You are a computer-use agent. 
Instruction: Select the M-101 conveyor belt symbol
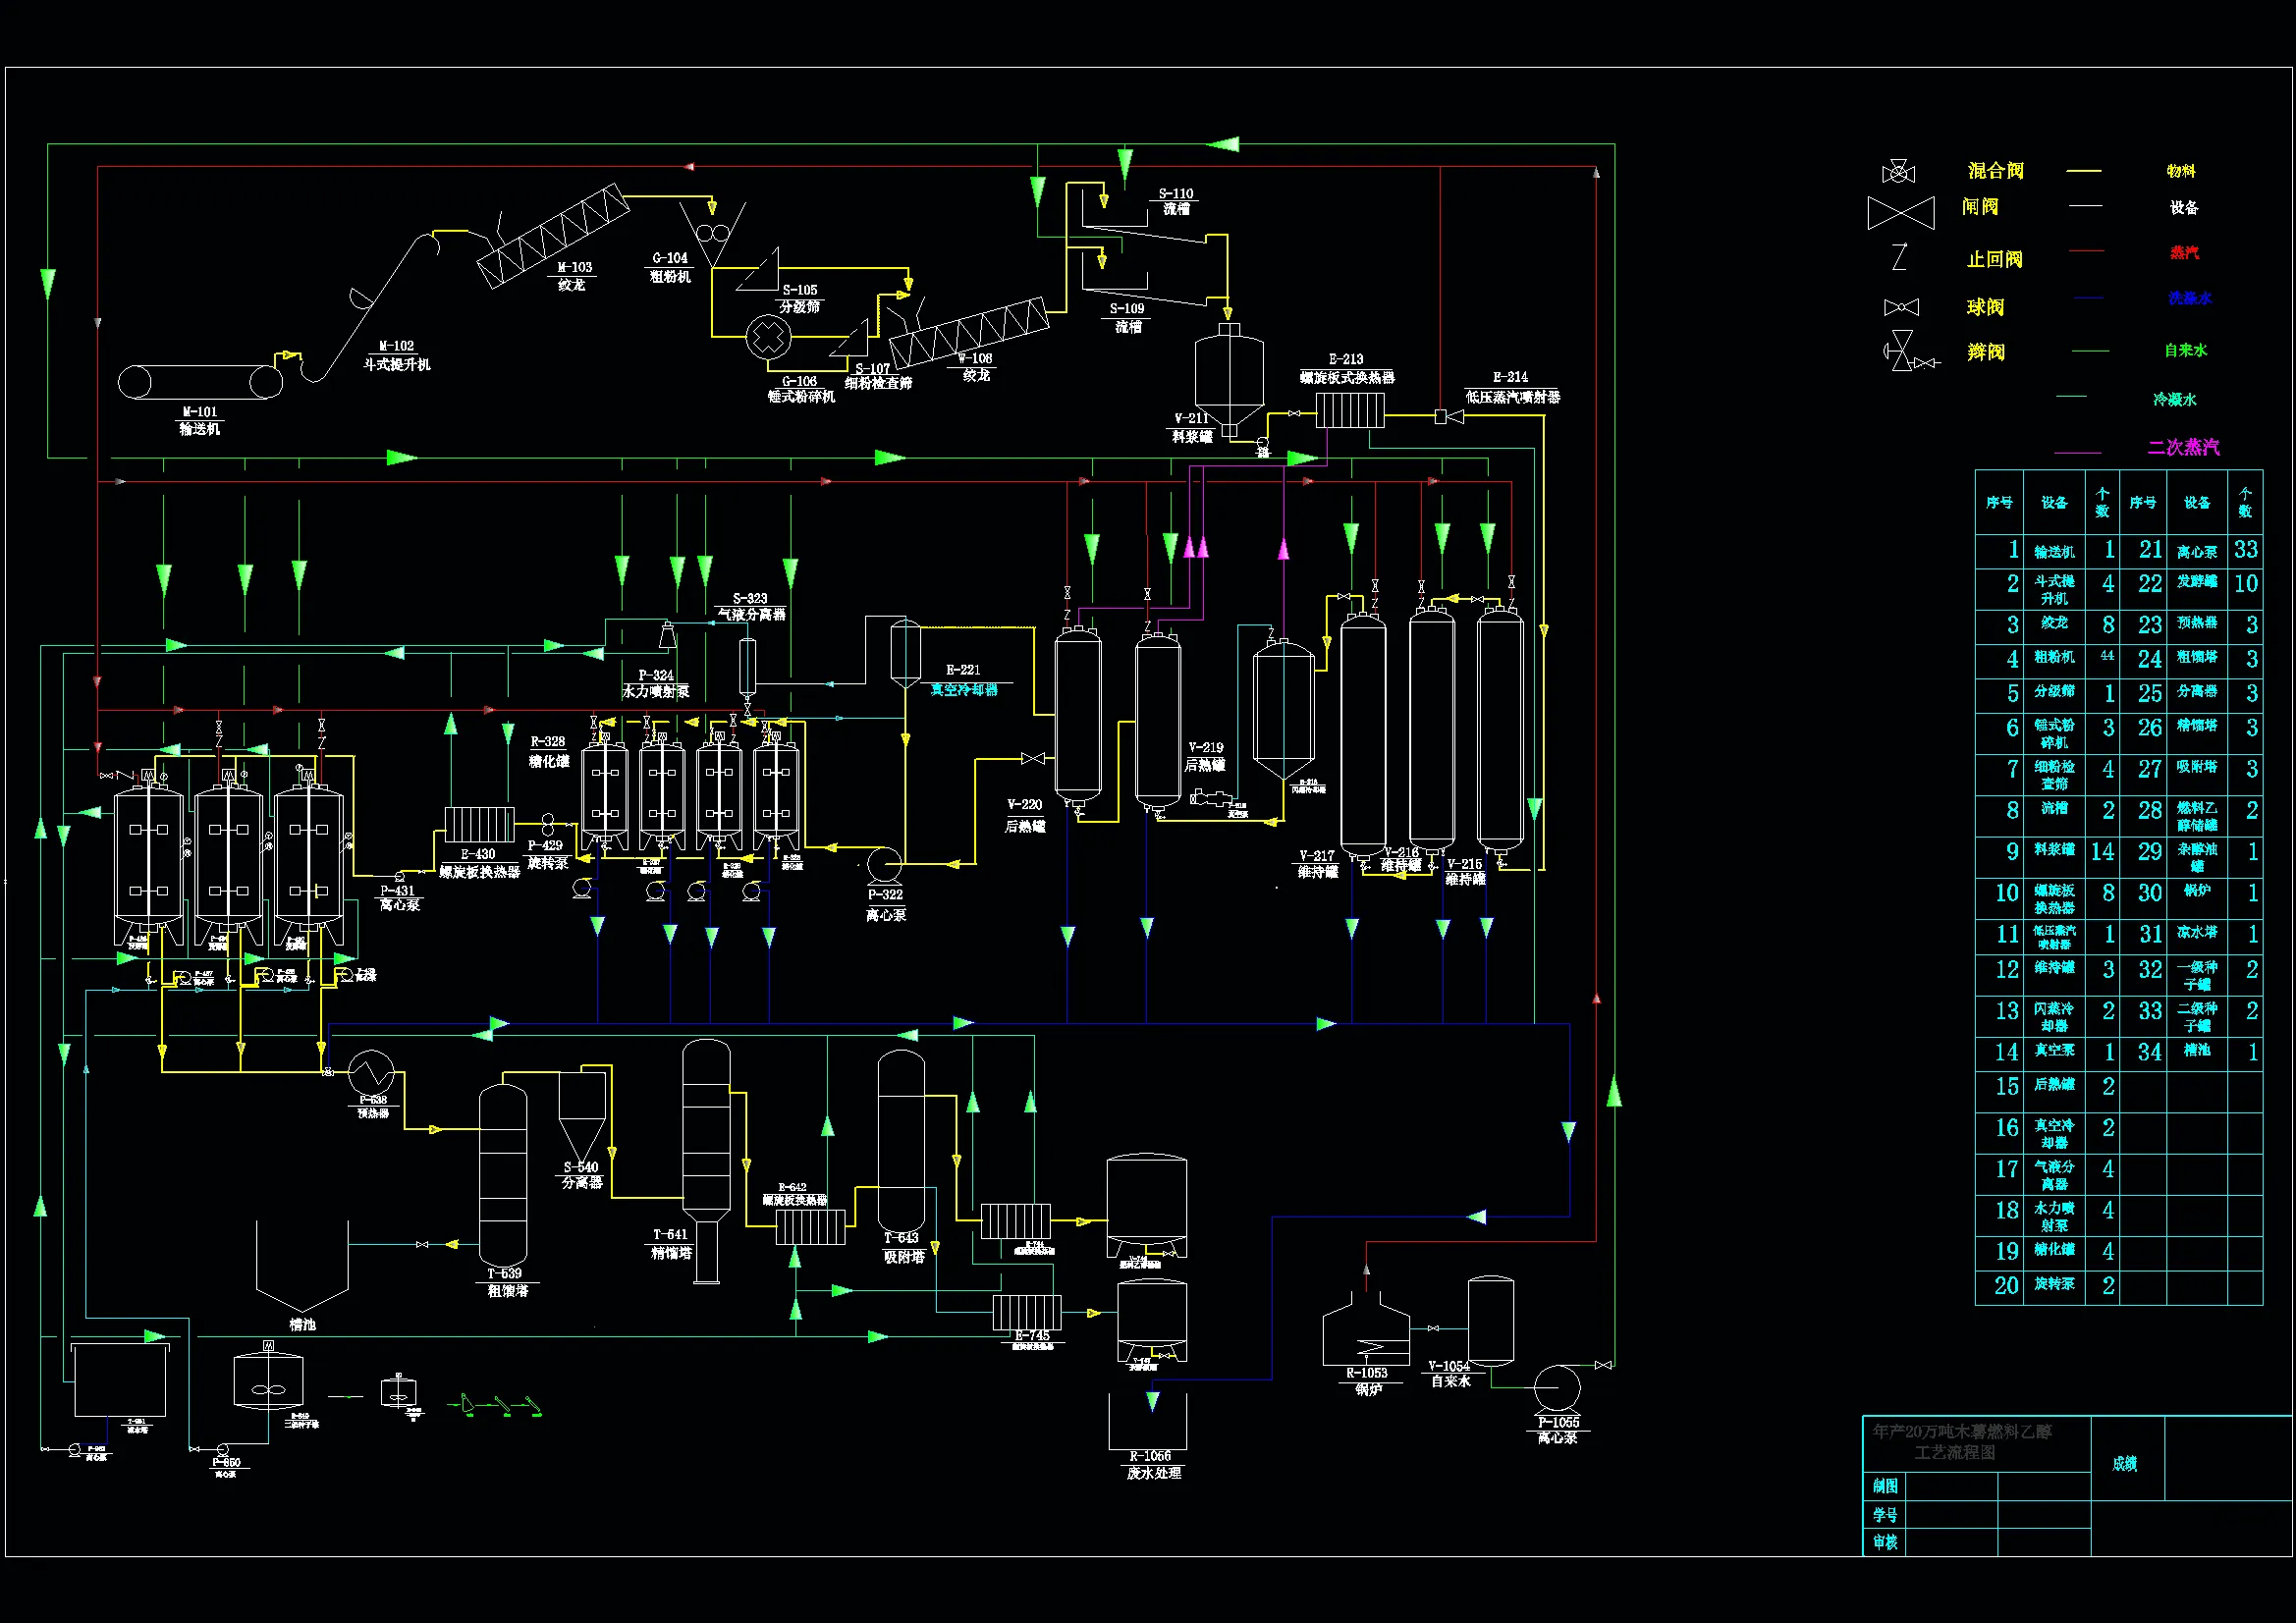click(200, 382)
